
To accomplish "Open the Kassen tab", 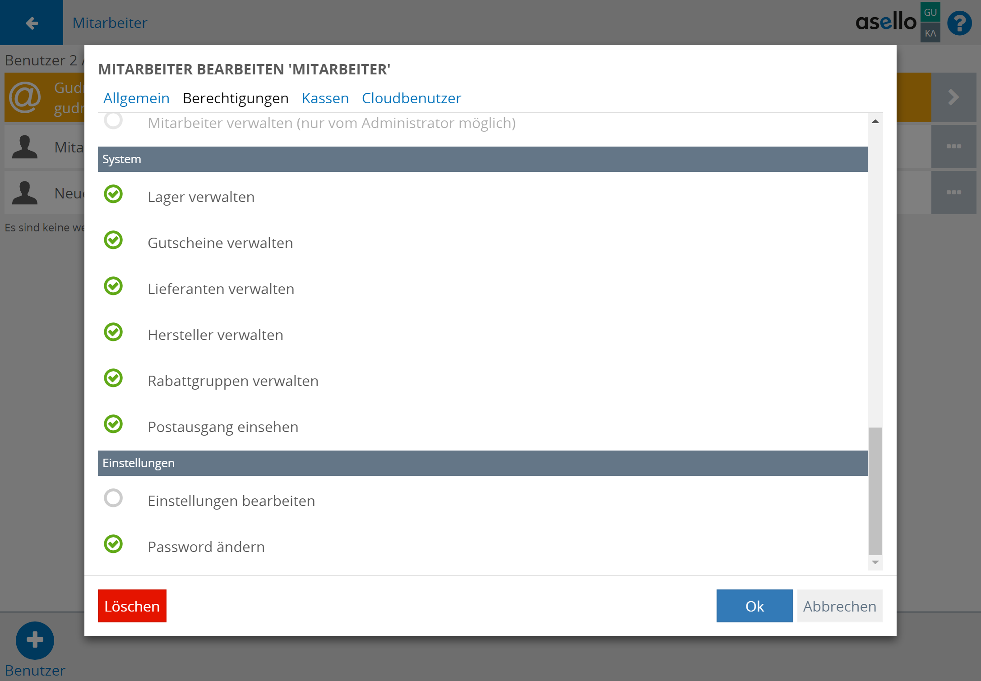I will 325,98.
